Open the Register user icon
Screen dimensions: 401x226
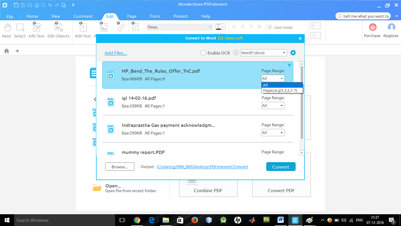(391, 30)
